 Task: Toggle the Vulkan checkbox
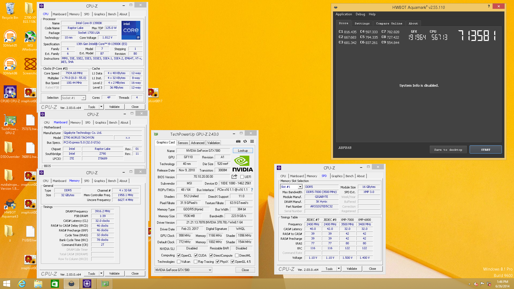pyautogui.click(x=179, y=262)
